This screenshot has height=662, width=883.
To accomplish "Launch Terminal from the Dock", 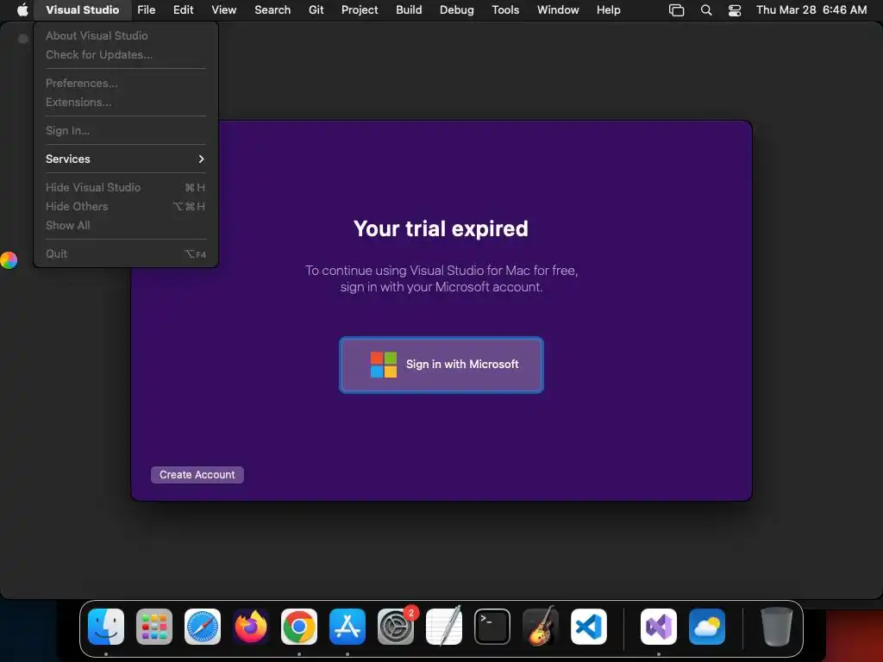I will [x=492, y=627].
